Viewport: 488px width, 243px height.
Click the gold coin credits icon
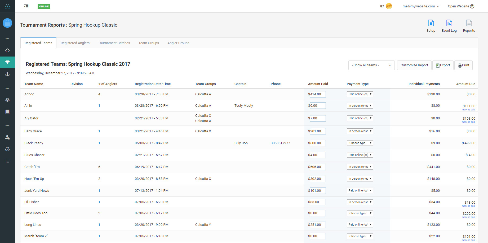389,6
